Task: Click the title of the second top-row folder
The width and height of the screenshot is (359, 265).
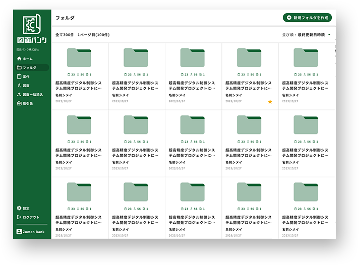Action: pyautogui.click(x=136, y=85)
